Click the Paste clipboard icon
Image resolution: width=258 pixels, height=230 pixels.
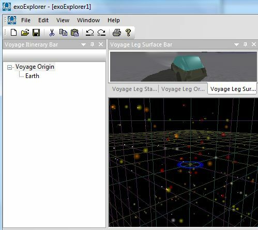74,33
